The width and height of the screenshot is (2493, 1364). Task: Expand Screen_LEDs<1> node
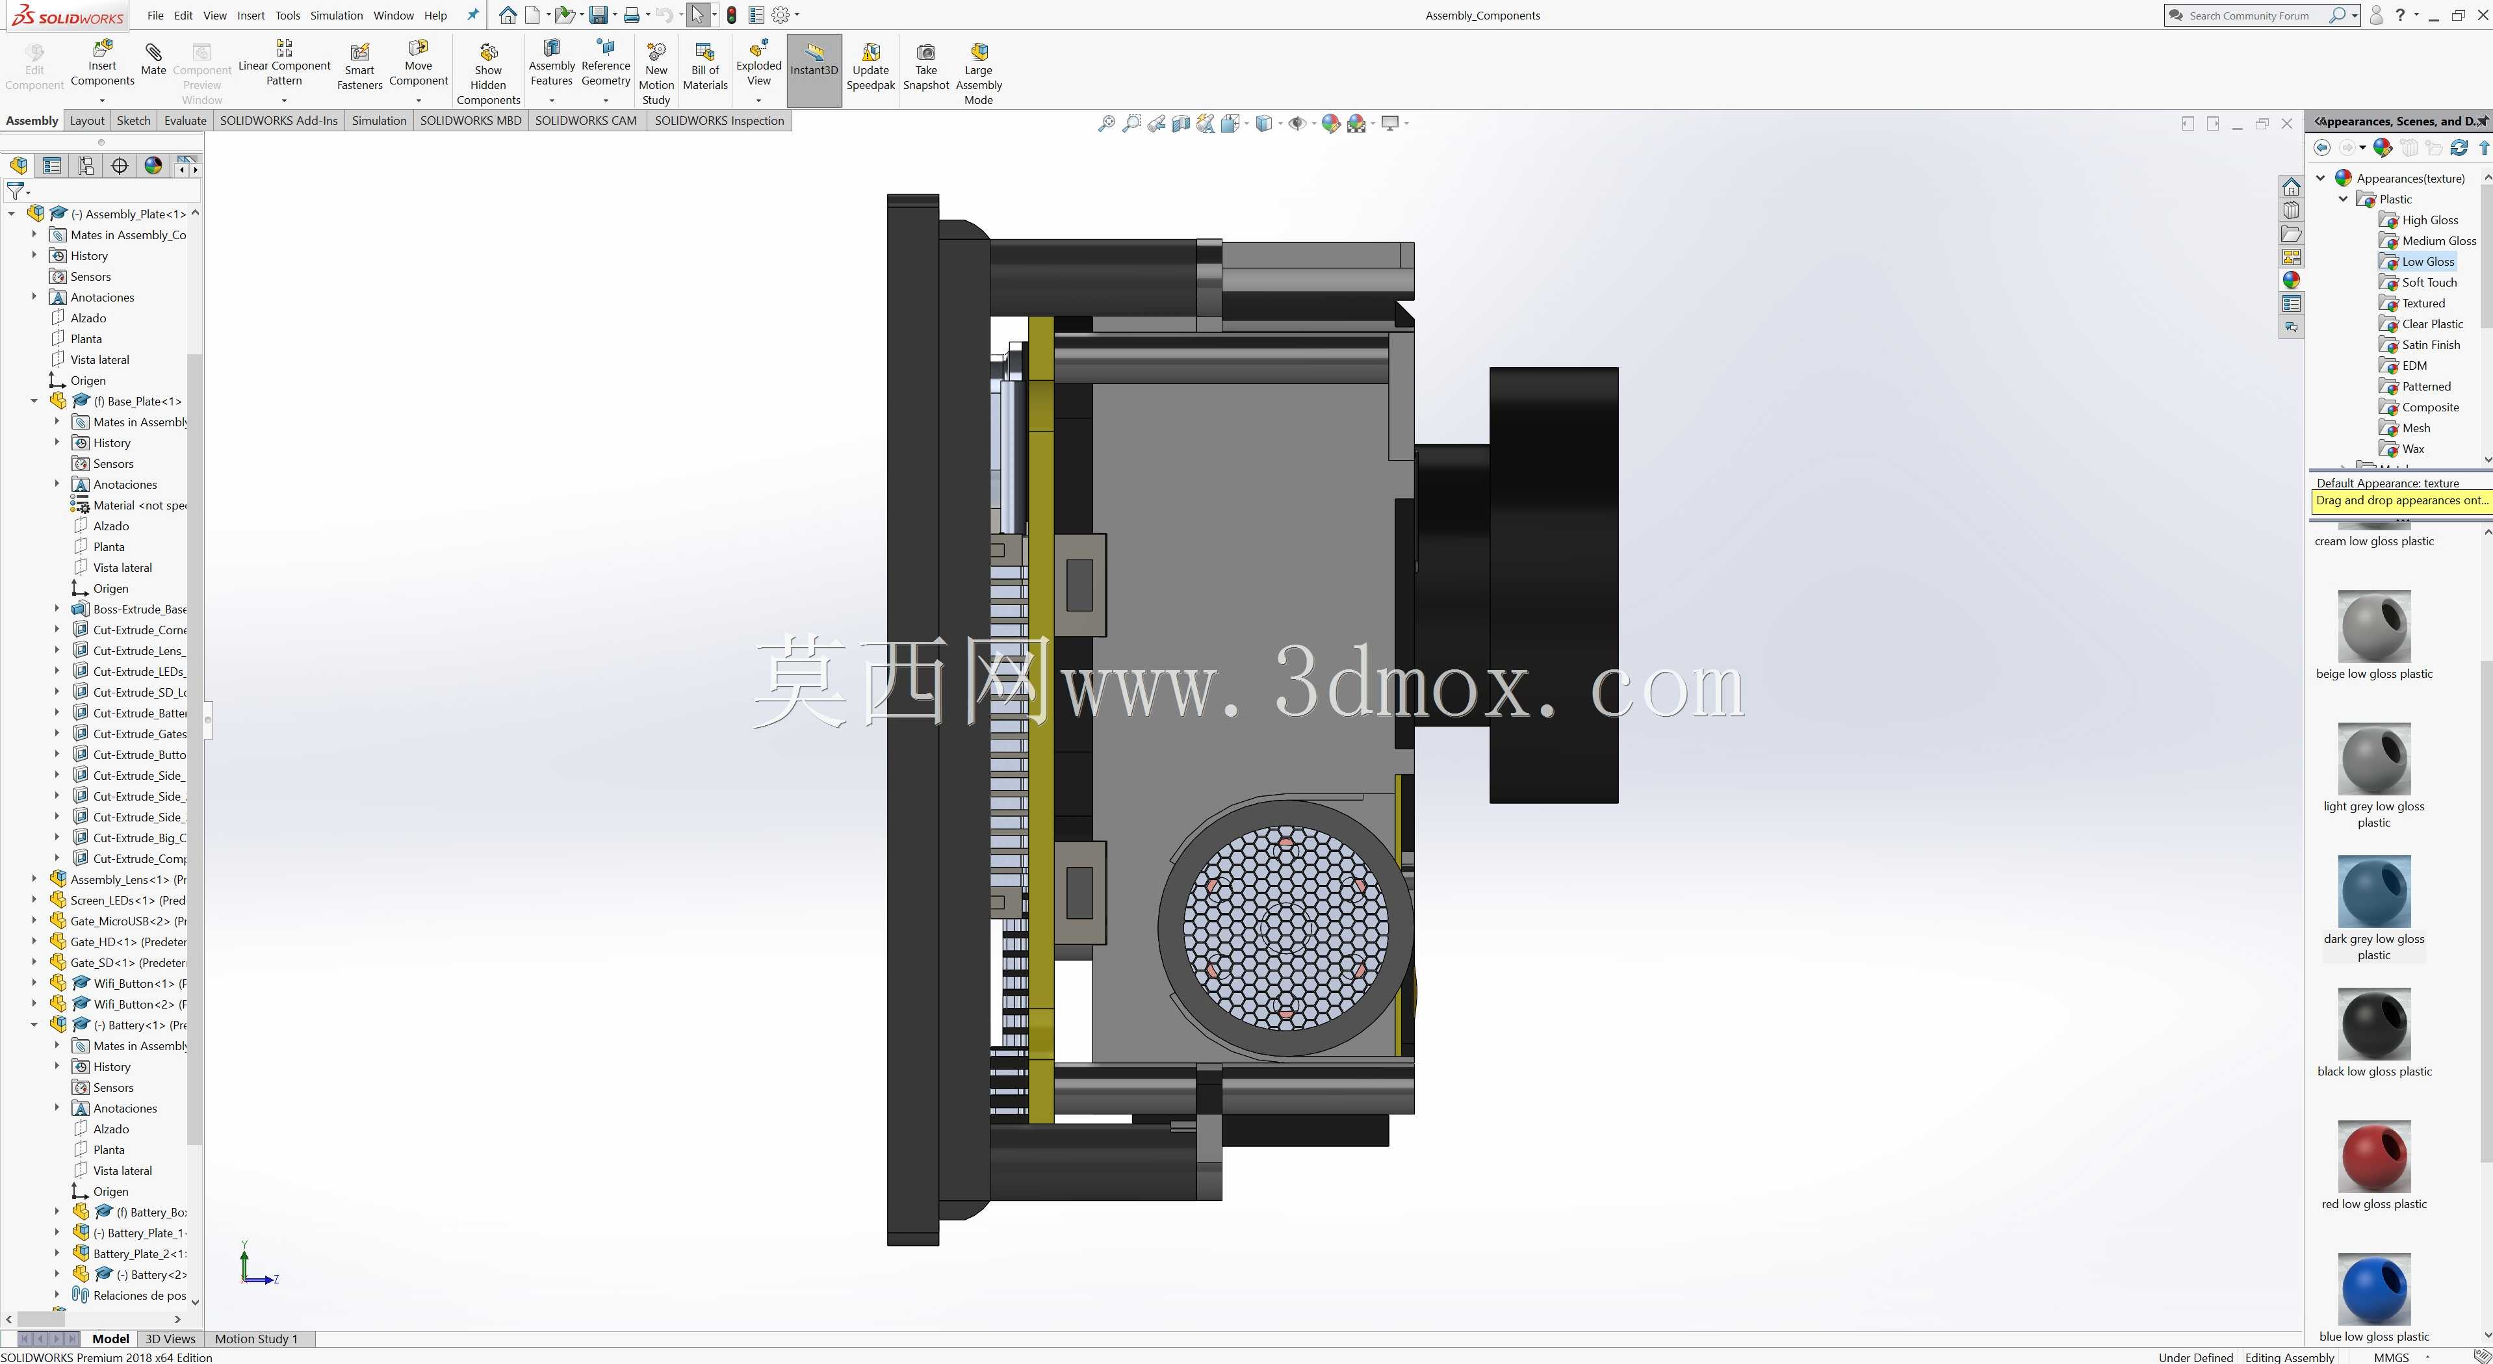pos(35,899)
